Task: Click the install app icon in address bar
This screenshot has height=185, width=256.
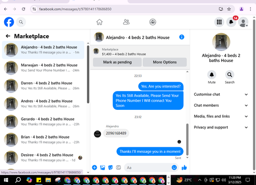Action: point(221,9)
